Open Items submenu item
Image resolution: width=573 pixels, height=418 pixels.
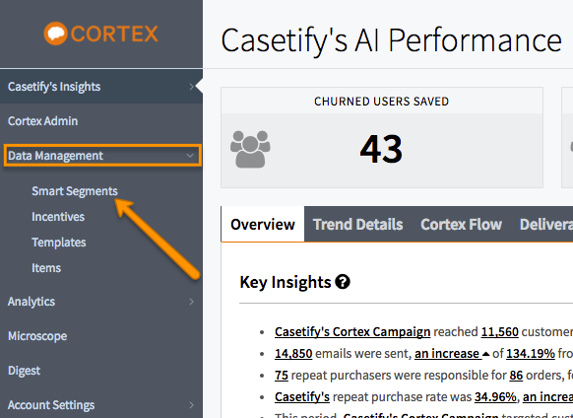click(x=46, y=268)
